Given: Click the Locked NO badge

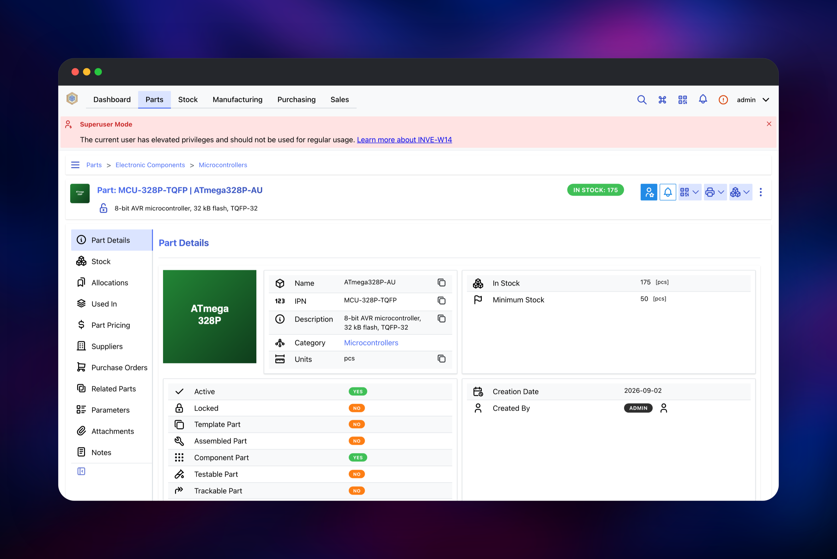Looking at the screenshot, I should [357, 408].
